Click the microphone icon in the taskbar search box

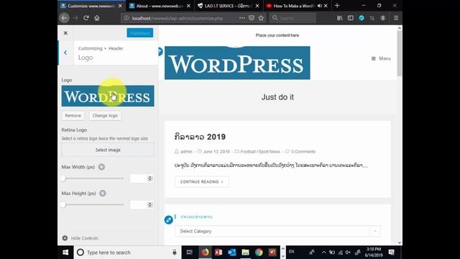click(175, 253)
